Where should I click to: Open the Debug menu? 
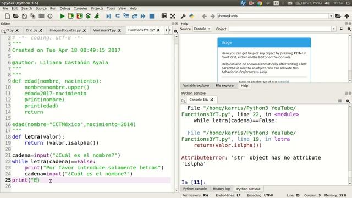pos(65,9)
